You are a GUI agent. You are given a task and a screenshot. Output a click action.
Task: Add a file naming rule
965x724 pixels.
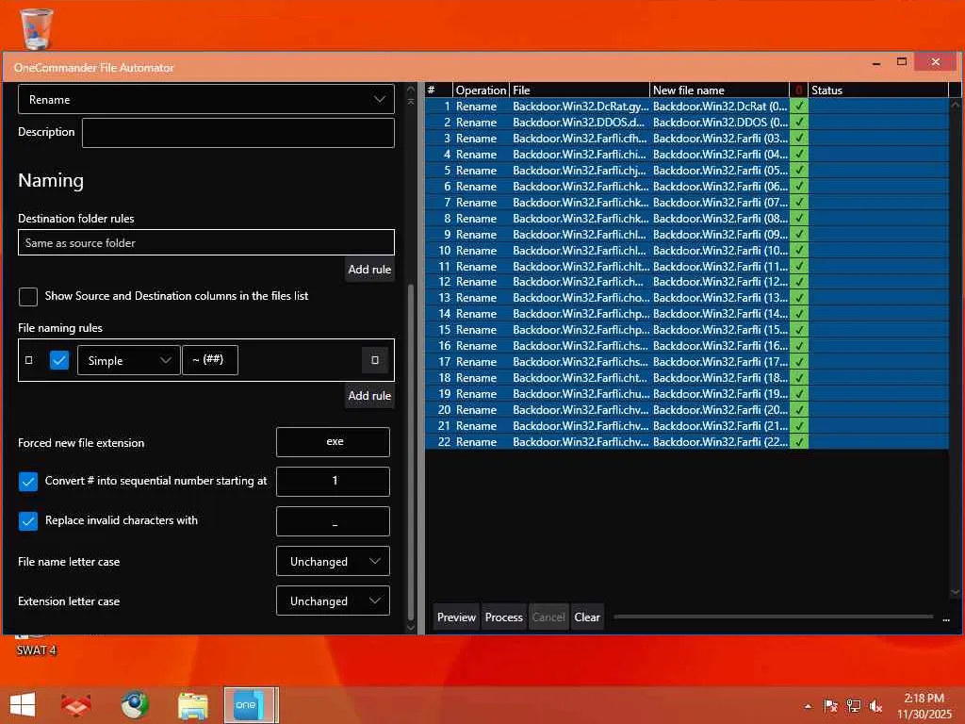(x=369, y=395)
